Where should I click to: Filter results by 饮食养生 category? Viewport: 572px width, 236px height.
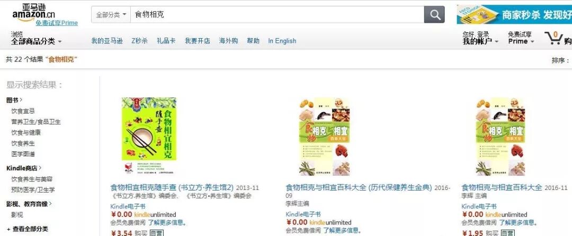pyautogui.click(x=23, y=143)
